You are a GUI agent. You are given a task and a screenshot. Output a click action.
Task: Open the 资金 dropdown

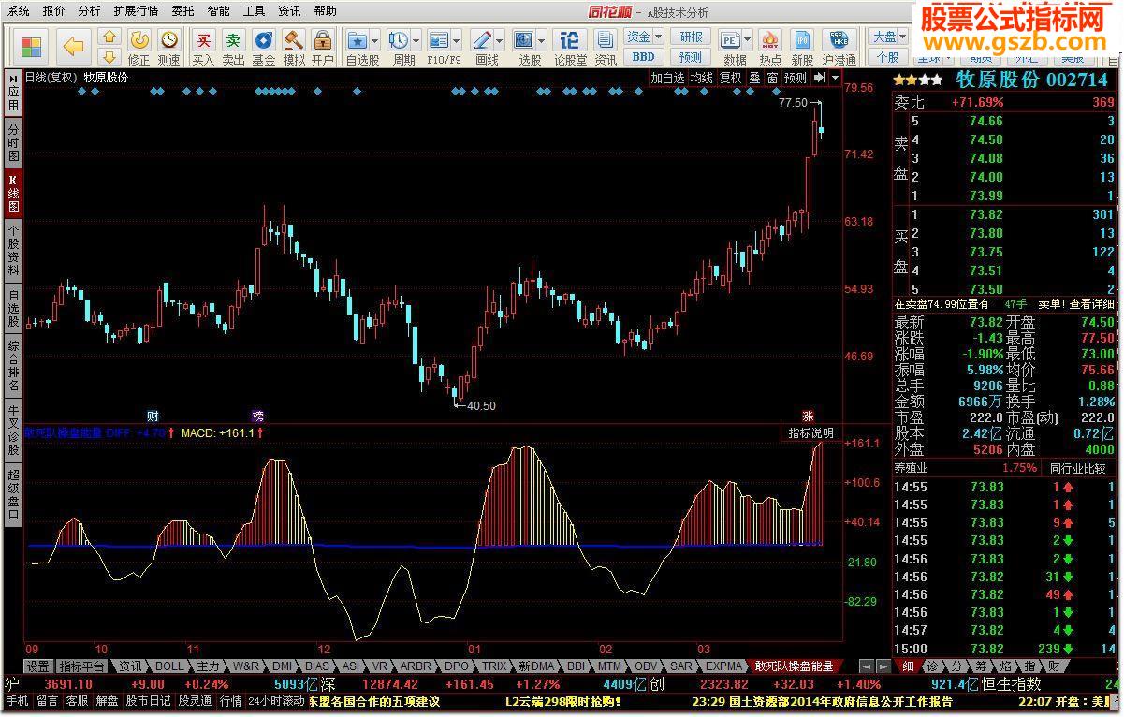point(644,37)
